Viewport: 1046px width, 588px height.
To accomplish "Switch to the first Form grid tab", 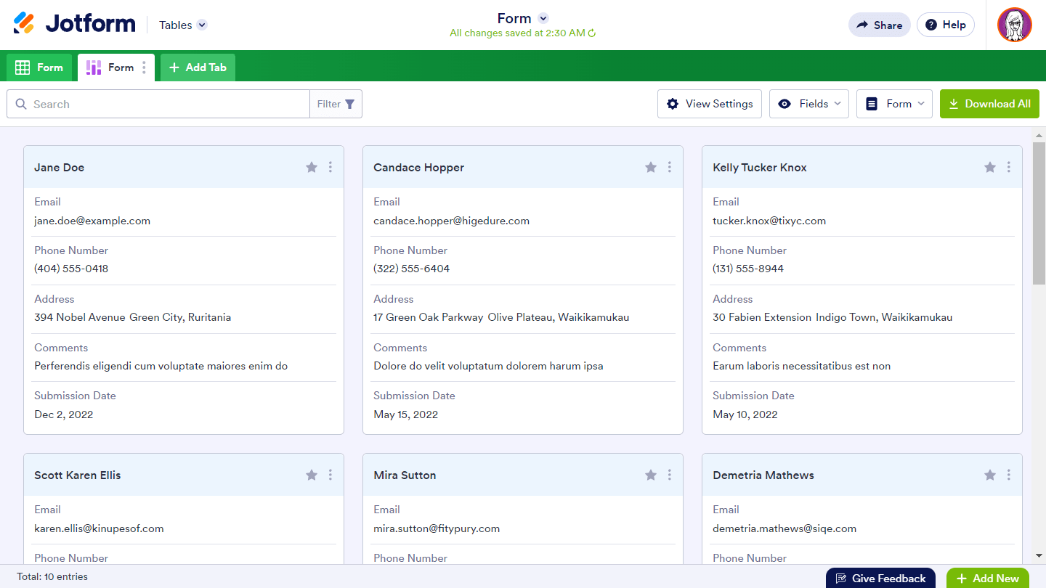I will pyautogui.click(x=39, y=68).
